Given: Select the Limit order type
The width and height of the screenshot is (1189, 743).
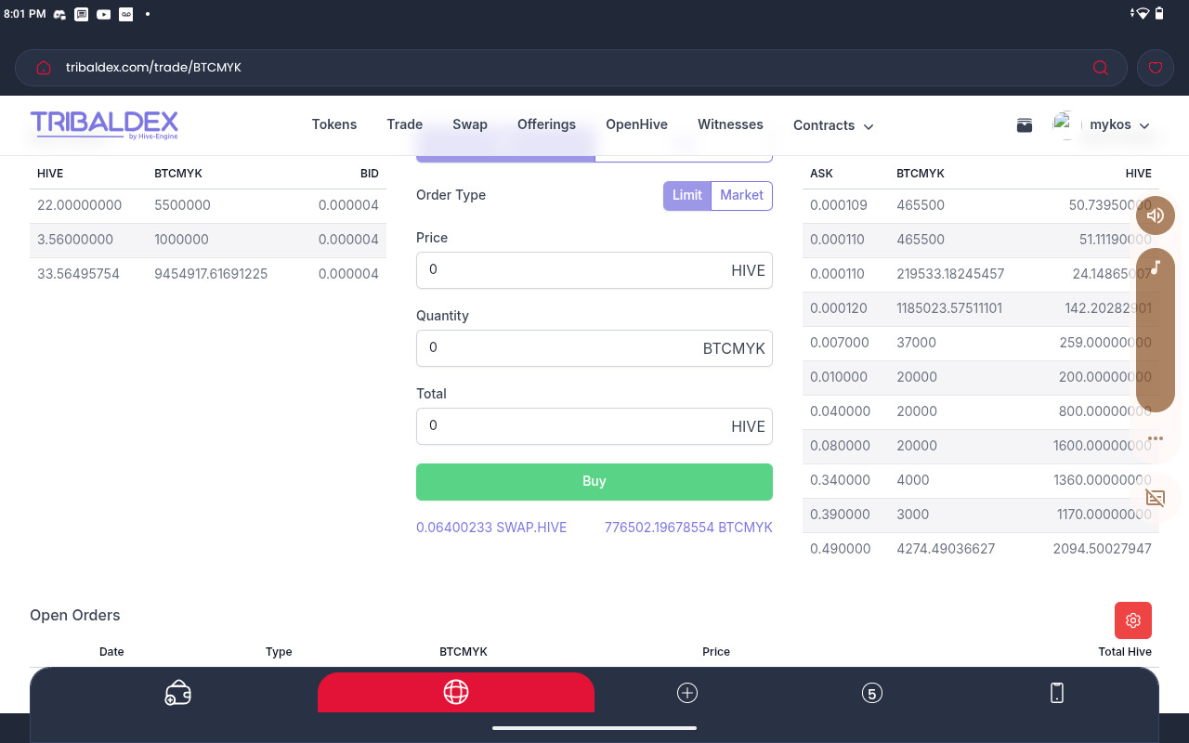Looking at the screenshot, I should [687, 195].
